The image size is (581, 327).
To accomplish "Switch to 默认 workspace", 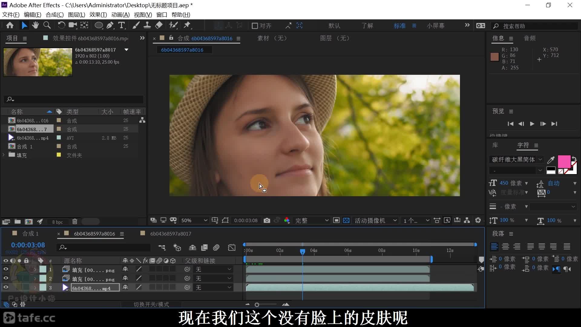I will [x=334, y=26].
